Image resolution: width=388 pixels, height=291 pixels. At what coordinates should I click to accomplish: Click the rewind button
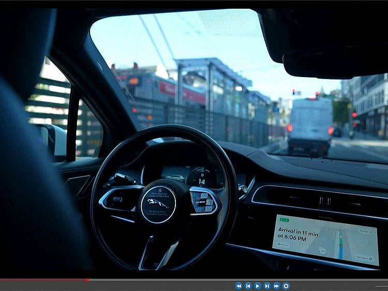pos(238,286)
